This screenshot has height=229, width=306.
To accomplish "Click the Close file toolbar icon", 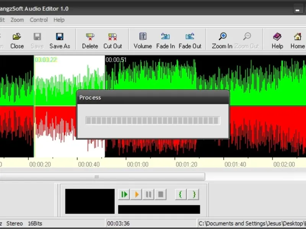I will click(x=17, y=41).
